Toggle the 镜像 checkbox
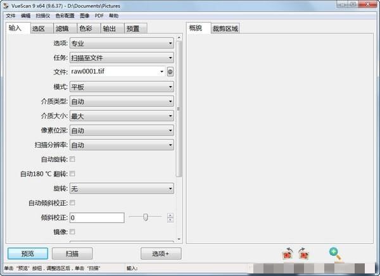The image size is (380, 276). tap(72, 232)
